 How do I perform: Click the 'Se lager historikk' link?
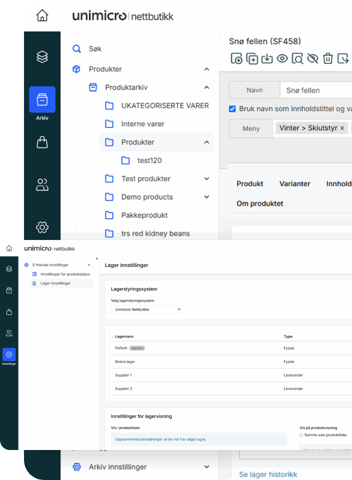pos(268,474)
